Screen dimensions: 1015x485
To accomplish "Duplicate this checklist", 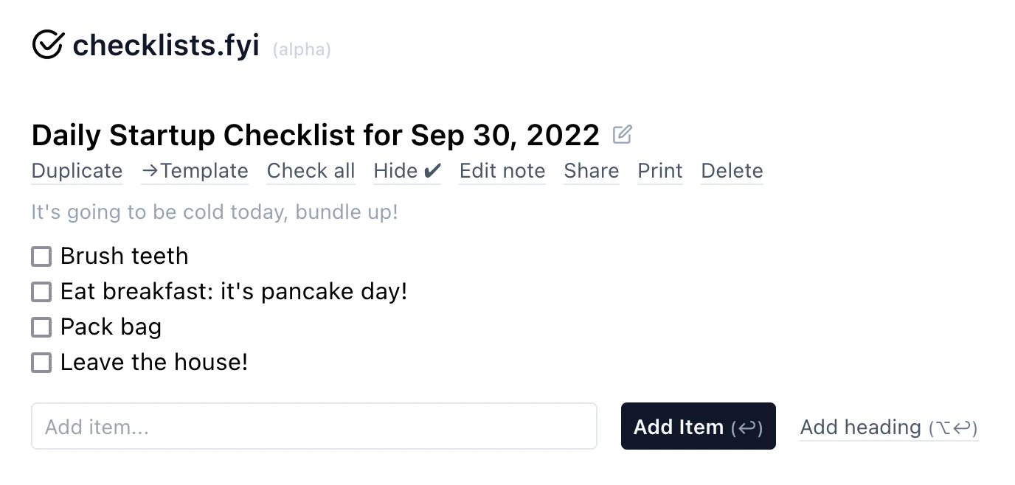I will [x=77, y=171].
